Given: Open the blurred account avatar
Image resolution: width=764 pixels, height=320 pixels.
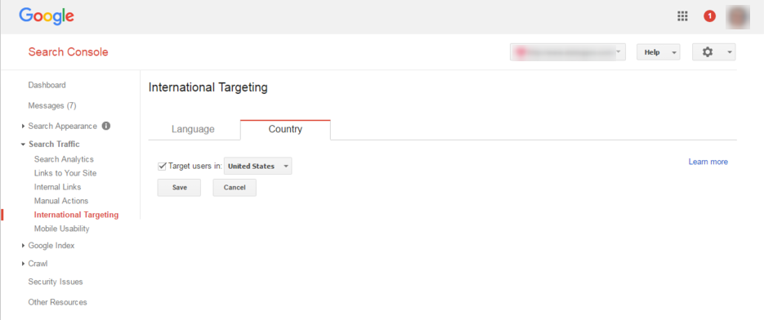Looking at the screenshot, I should coord(738,16).
